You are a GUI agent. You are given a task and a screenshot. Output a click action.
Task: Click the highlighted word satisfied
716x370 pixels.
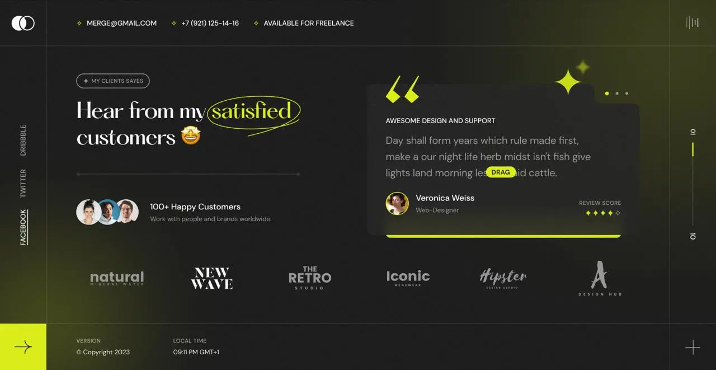[x=252, y=111]
